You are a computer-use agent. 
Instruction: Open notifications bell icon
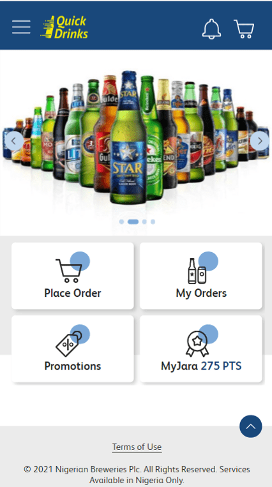tap(212, 29)
